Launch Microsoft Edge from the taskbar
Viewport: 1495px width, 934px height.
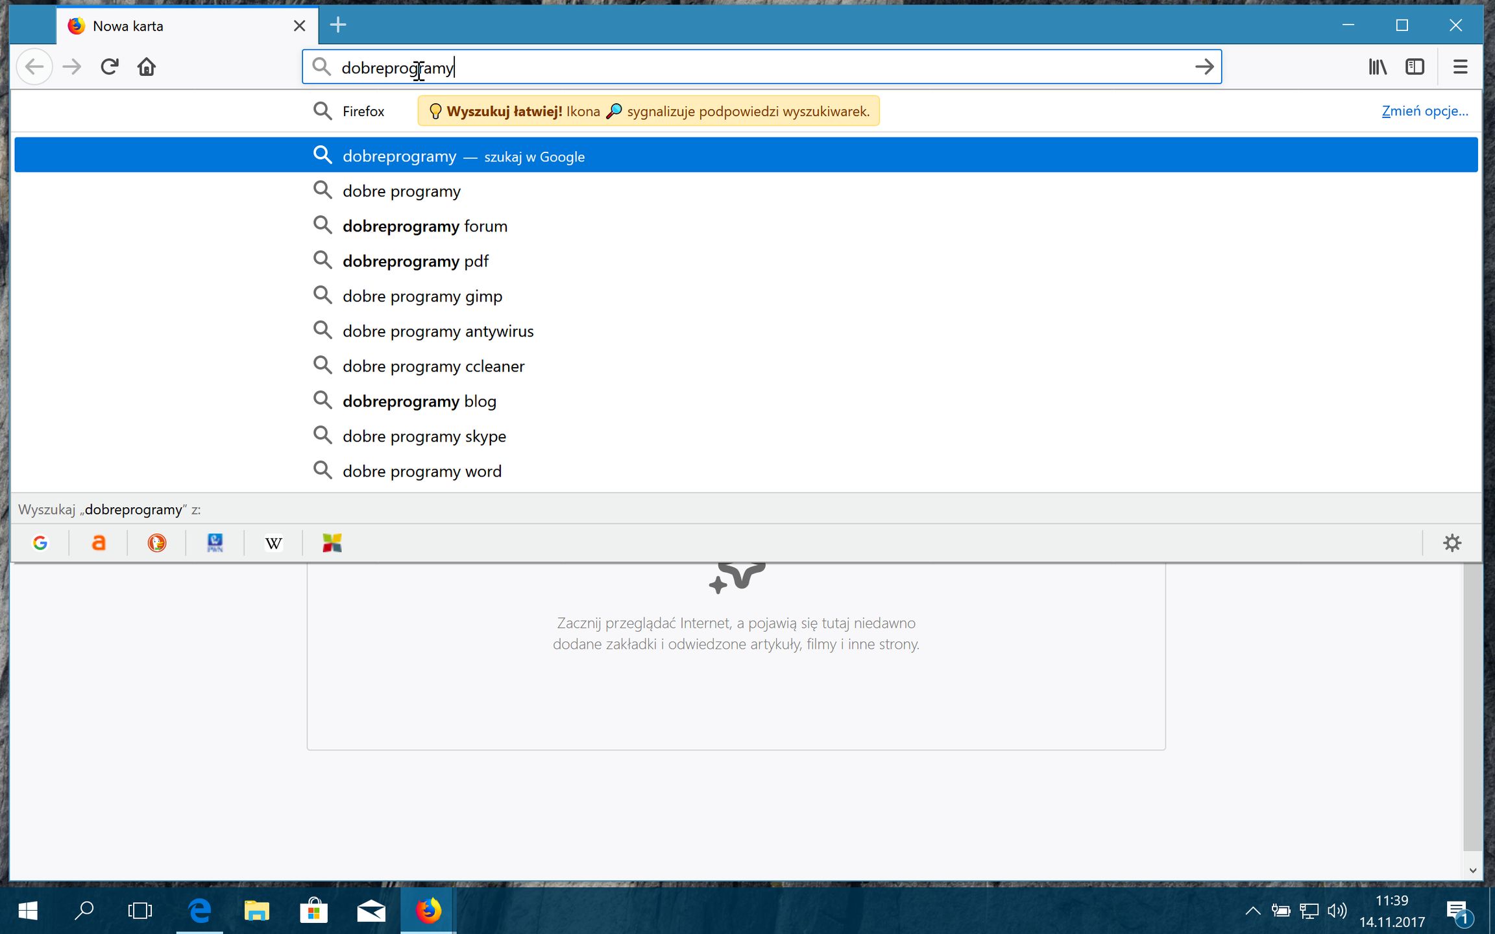[x=199, y=911]
